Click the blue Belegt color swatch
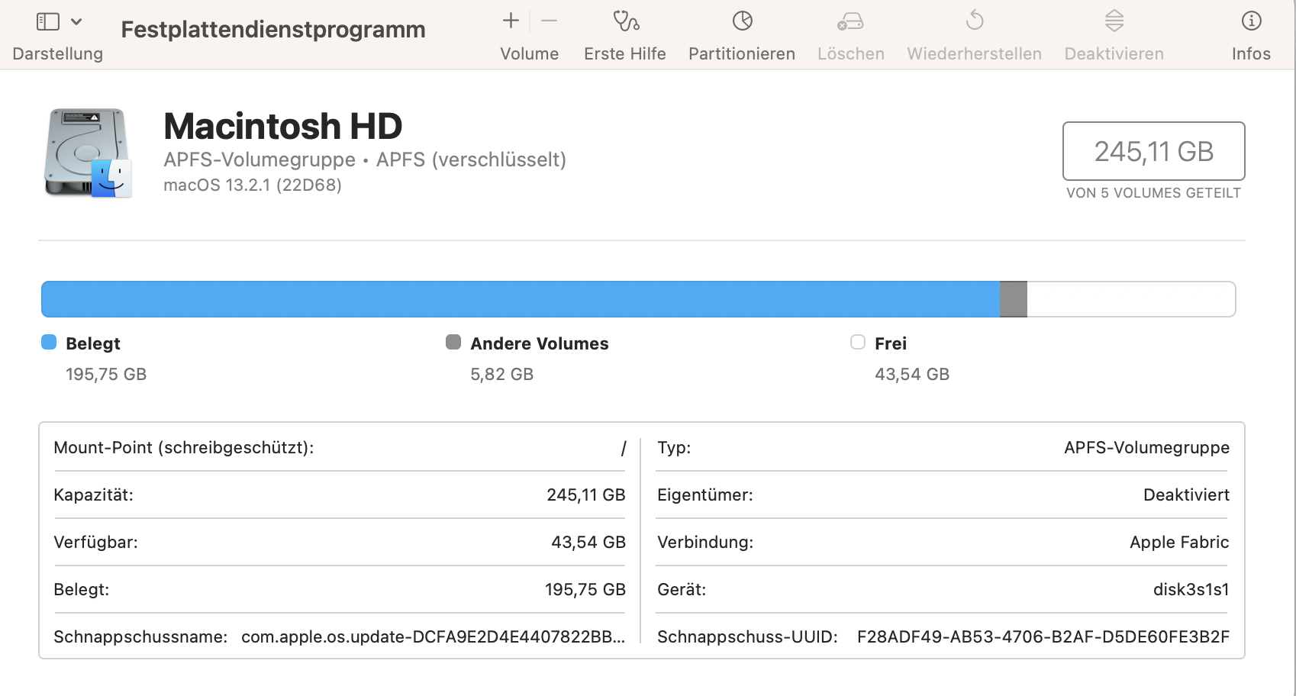 49,343
